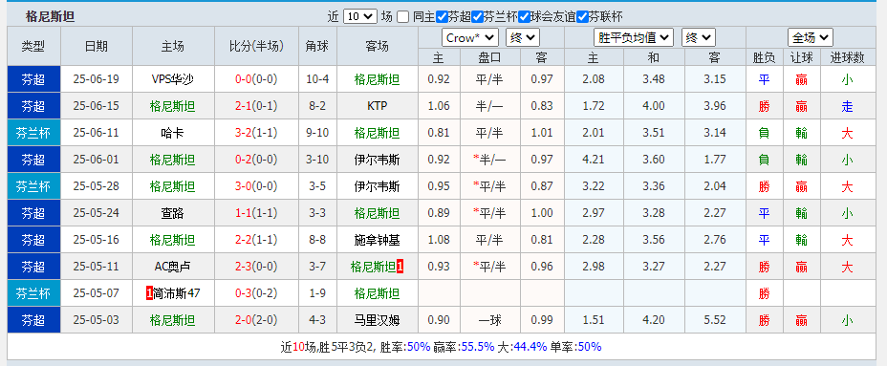
Task: Click the 3-2(1-1) score on 25-06-11
Action: tap(256, 133)
